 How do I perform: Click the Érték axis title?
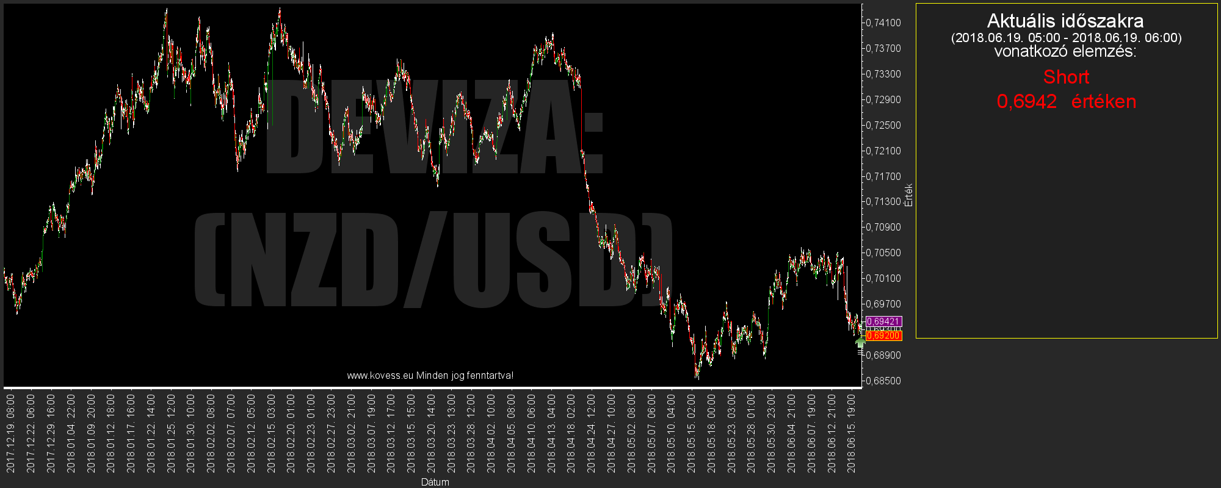[908, 195]
